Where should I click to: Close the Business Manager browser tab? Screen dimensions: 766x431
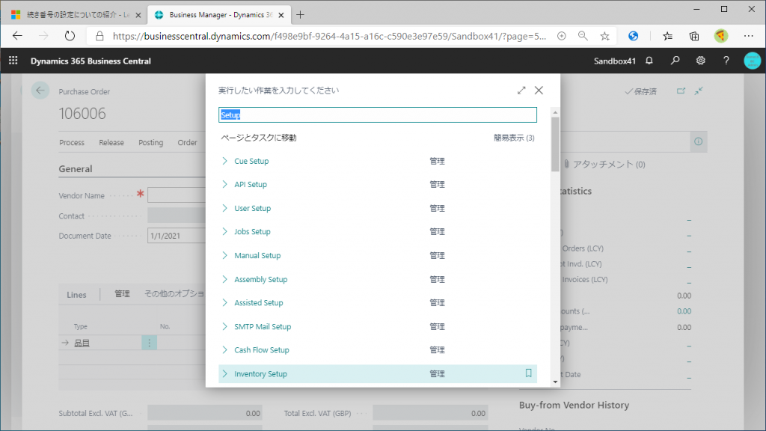click(x=281, y=15)
